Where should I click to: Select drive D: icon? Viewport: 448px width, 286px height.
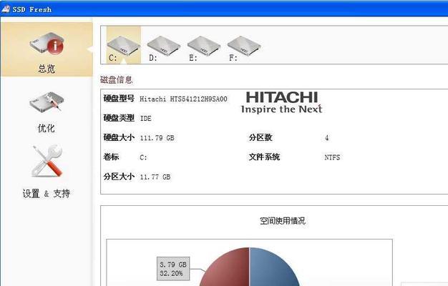click(163, 49)
